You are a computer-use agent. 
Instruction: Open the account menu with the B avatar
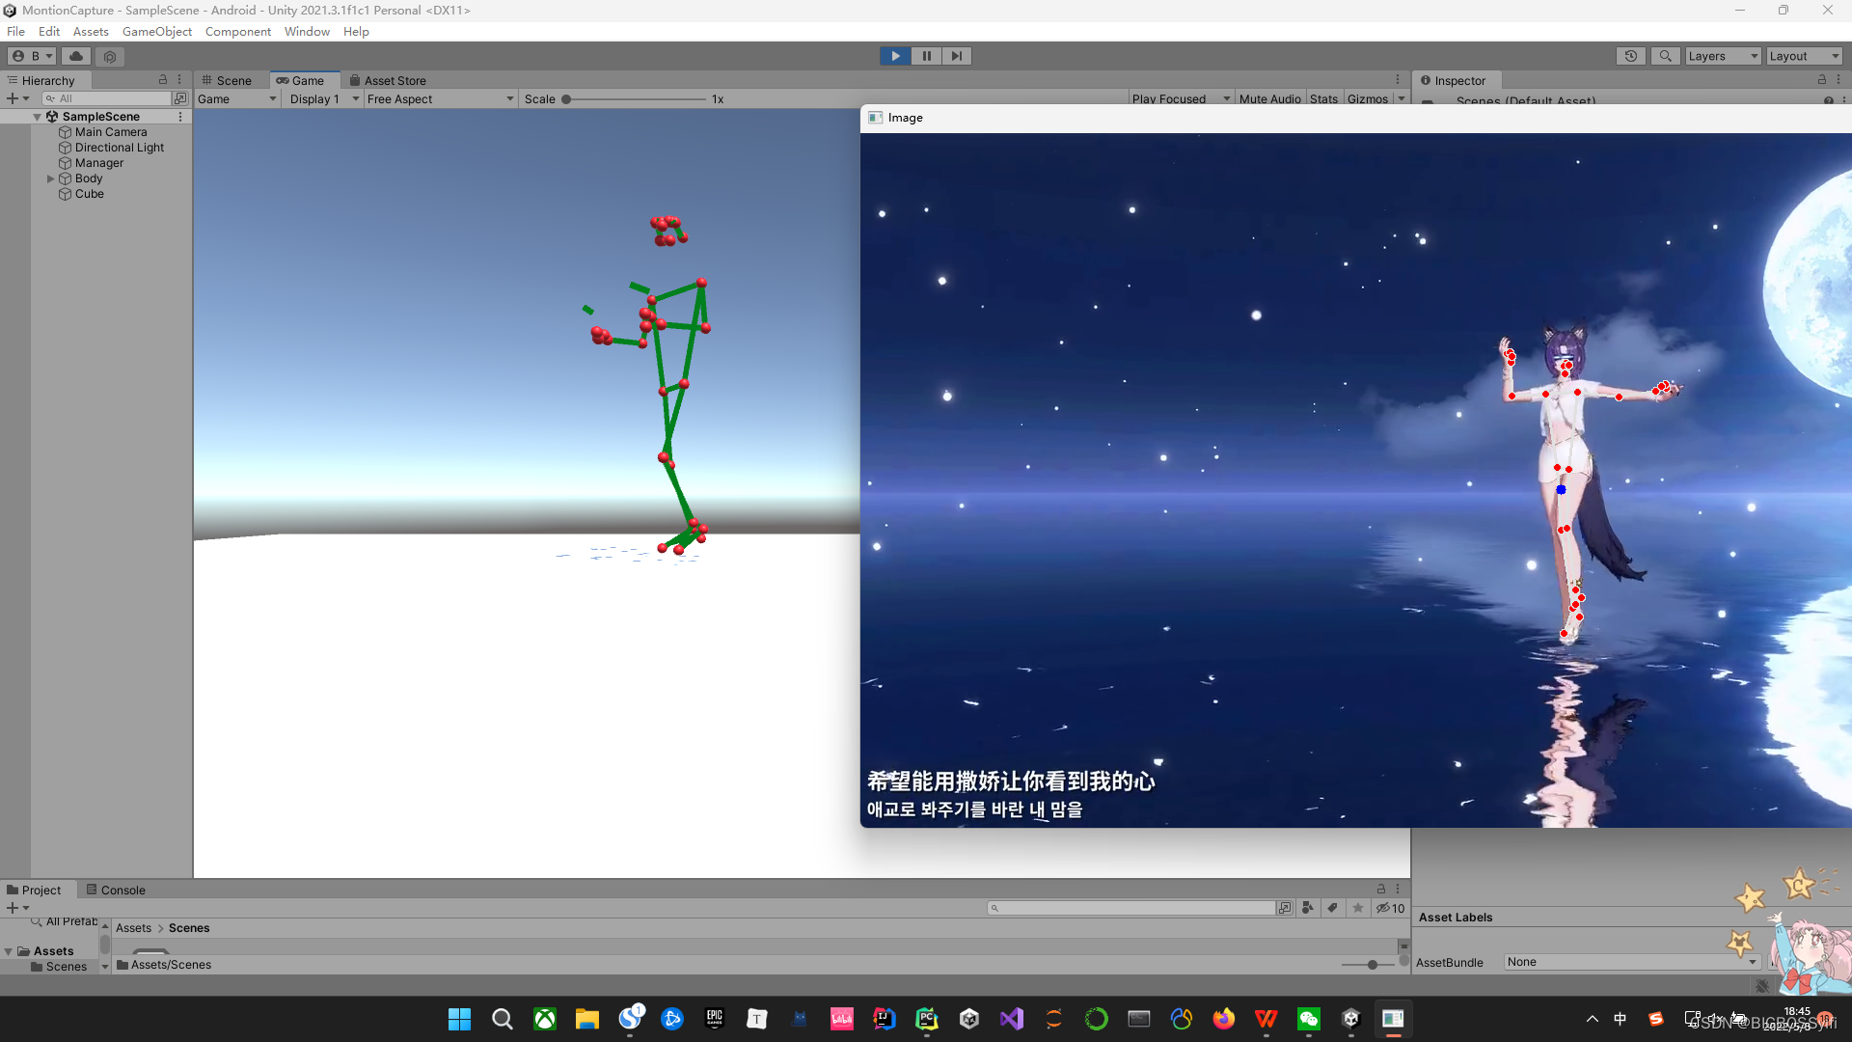click(30, 56)
